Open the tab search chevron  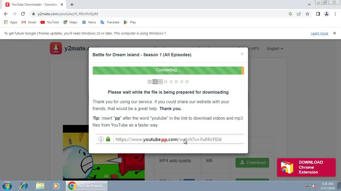click(309, 5)
